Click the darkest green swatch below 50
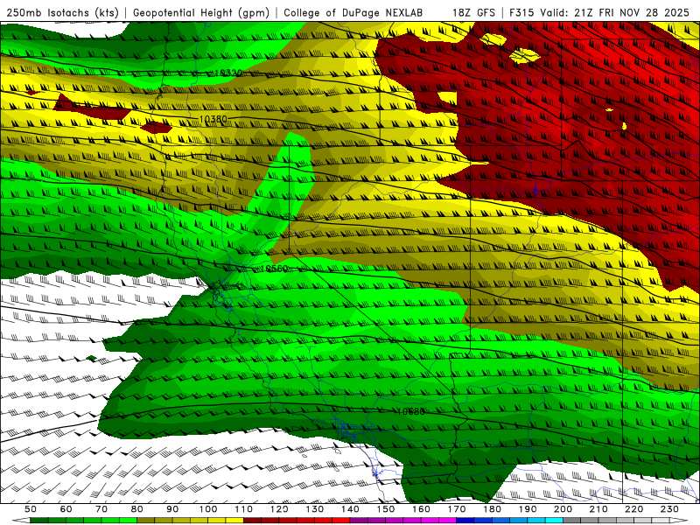 (39, 521)
